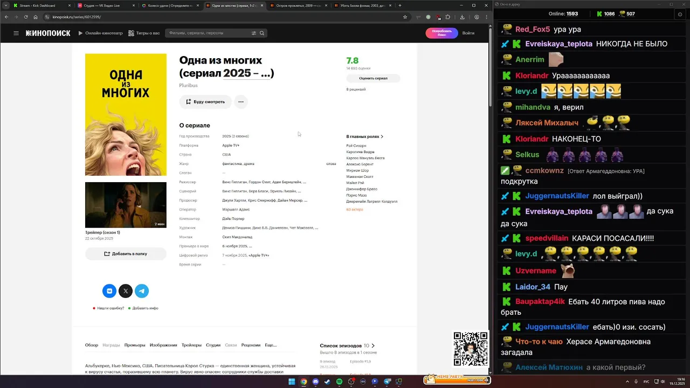The image size is (690, 388).
Task: Open browser downloads icon
Action: tap(462, 17)
